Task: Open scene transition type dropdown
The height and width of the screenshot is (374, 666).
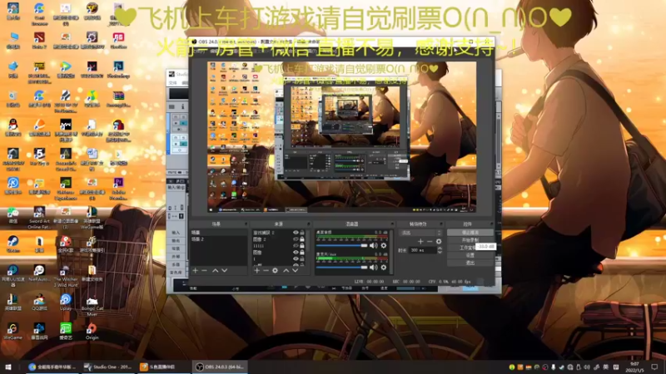Action: [x=420, y=233]
